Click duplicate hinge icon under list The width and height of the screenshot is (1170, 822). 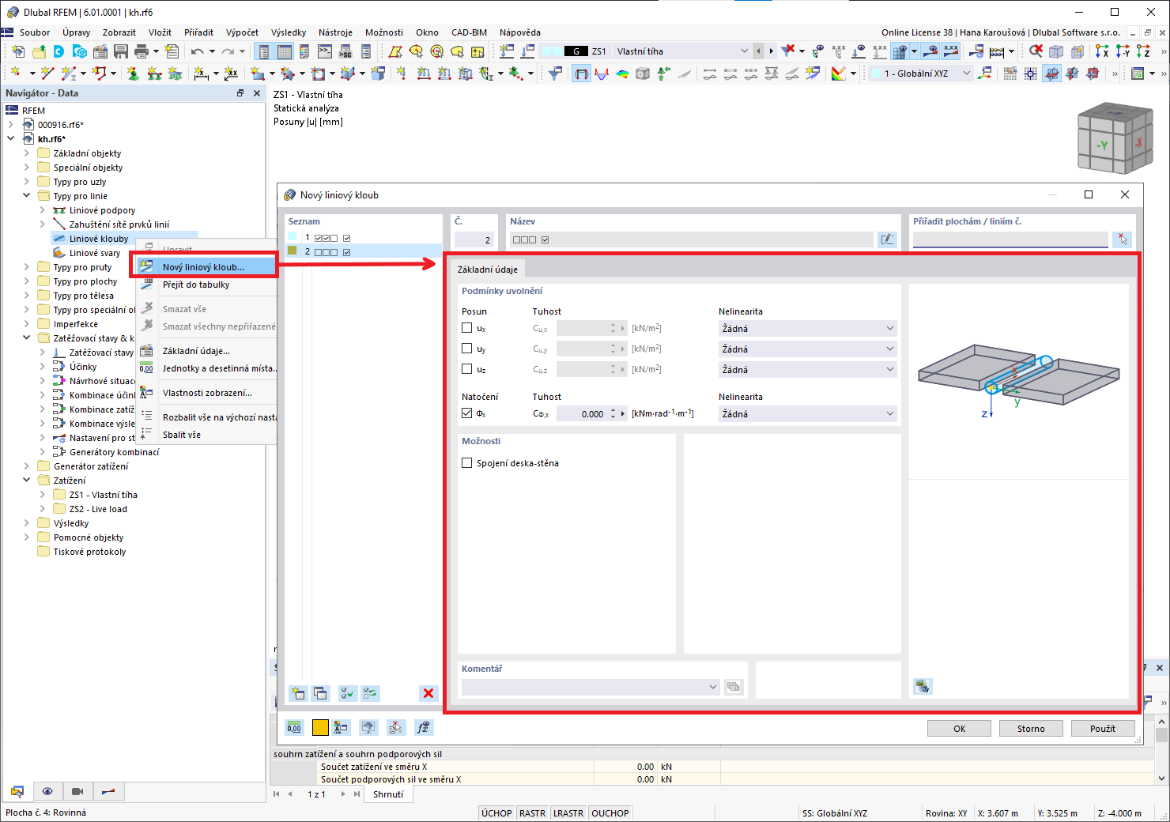click(320, 693)
